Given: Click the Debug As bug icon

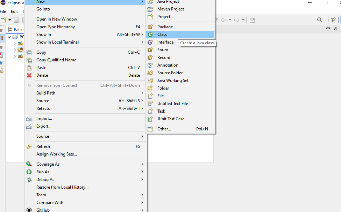Looking at the screenshot, I should click(29, 180).
